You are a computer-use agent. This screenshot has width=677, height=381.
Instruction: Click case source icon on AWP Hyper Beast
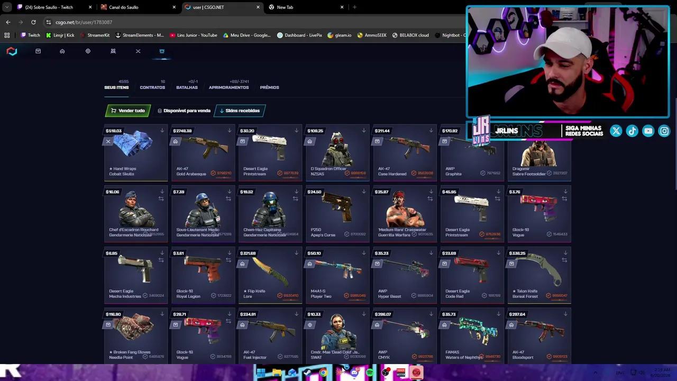click(x=377, y=264)
